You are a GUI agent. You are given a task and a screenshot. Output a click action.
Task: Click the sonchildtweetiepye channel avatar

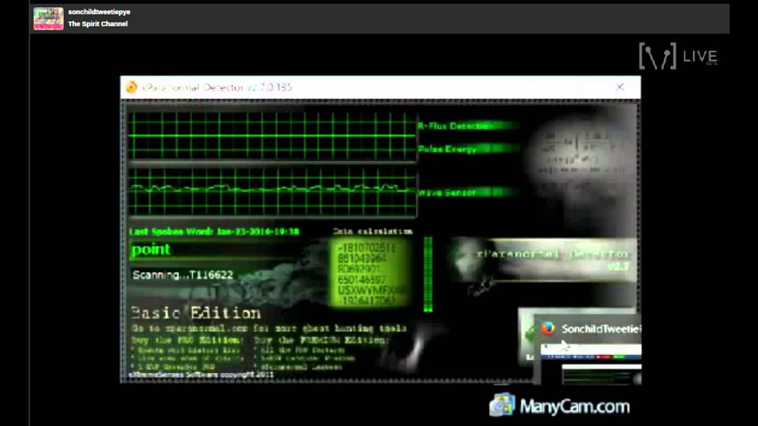point(49,18)
